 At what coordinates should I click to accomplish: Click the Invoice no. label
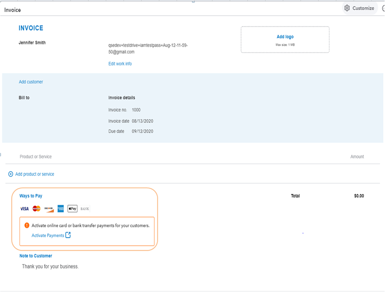118,110
